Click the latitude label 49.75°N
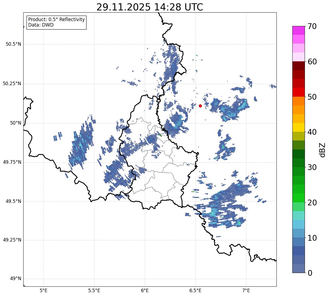 (12, 162)
